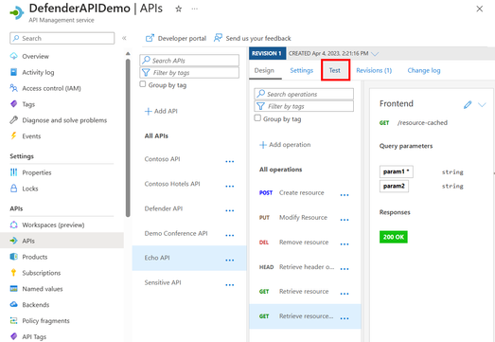Click the Overview cloud icon in sidebar
The width and height of the screenshot is (495, 342).
coord(13,56)
